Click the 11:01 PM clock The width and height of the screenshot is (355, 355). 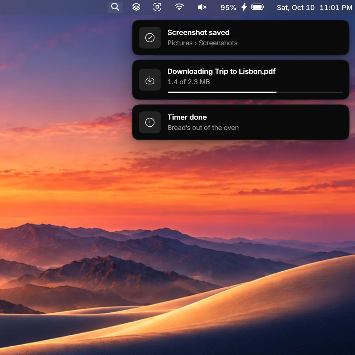336,7
